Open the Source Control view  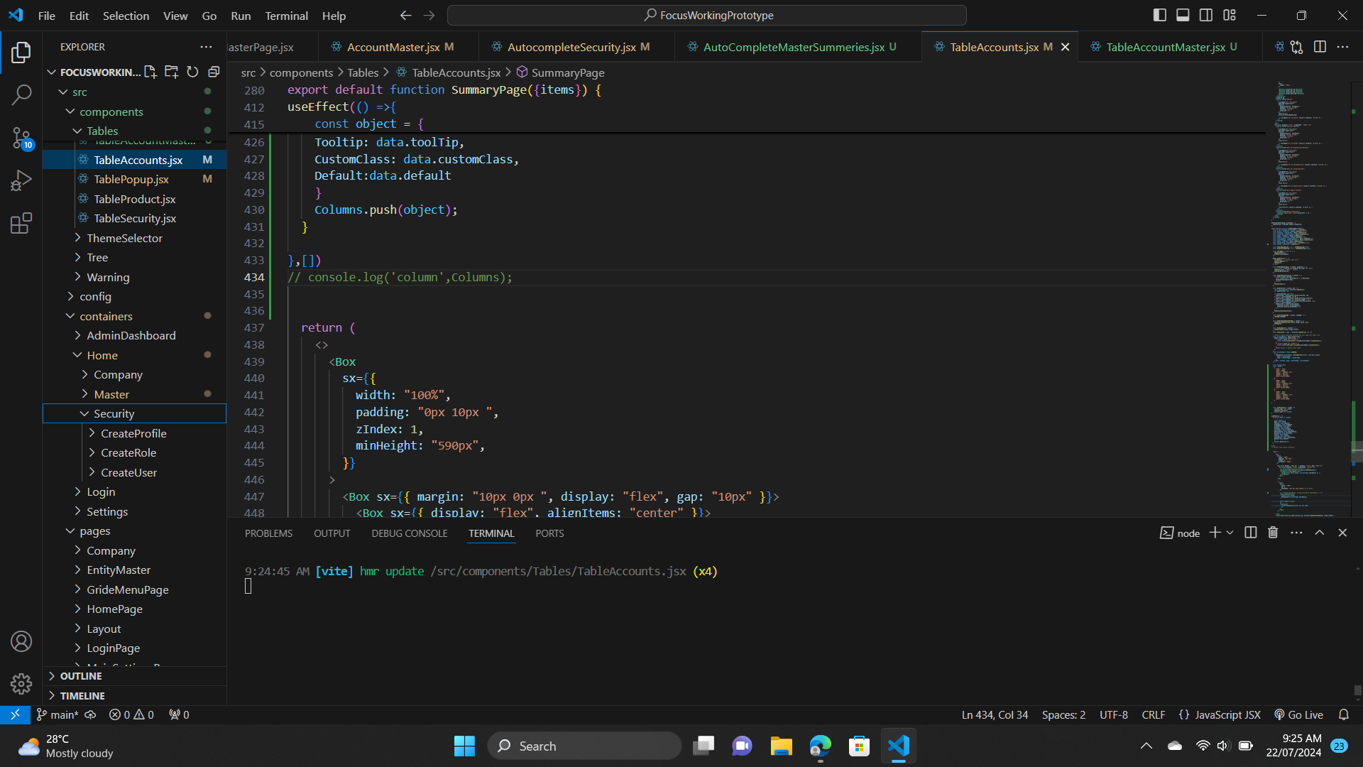tap(21, 138)
